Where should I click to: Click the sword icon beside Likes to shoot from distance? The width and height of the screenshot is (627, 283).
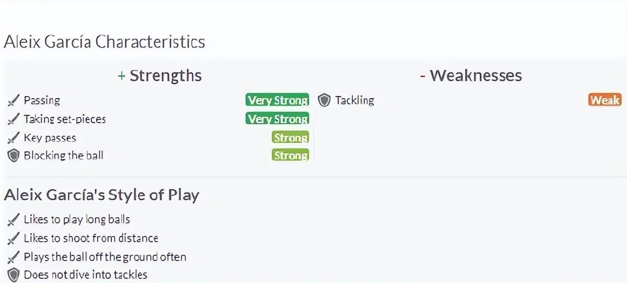pos(14,239)
